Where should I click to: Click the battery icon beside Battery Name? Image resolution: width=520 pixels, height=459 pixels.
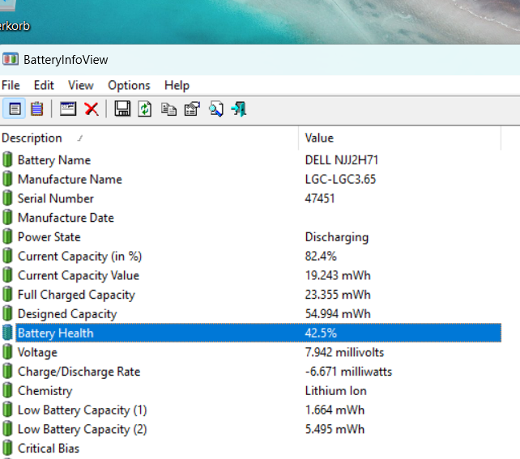(x=7, y=159)
